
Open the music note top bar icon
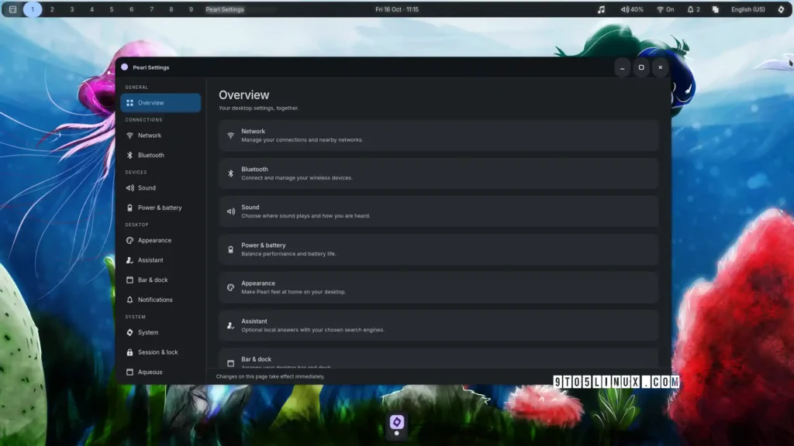[601, 9]
